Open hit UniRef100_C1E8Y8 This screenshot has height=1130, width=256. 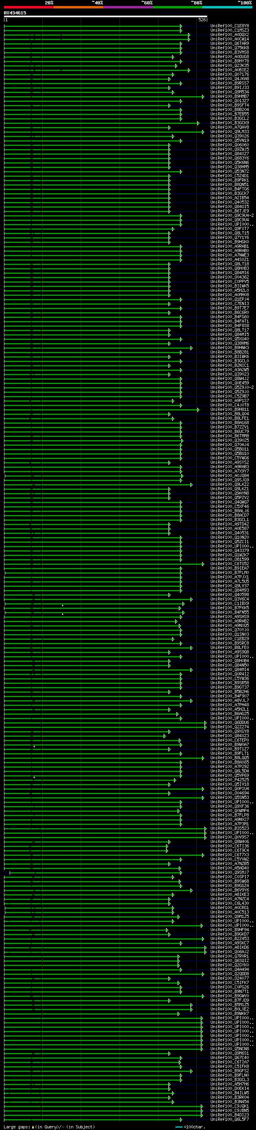(x=230, y=26)
